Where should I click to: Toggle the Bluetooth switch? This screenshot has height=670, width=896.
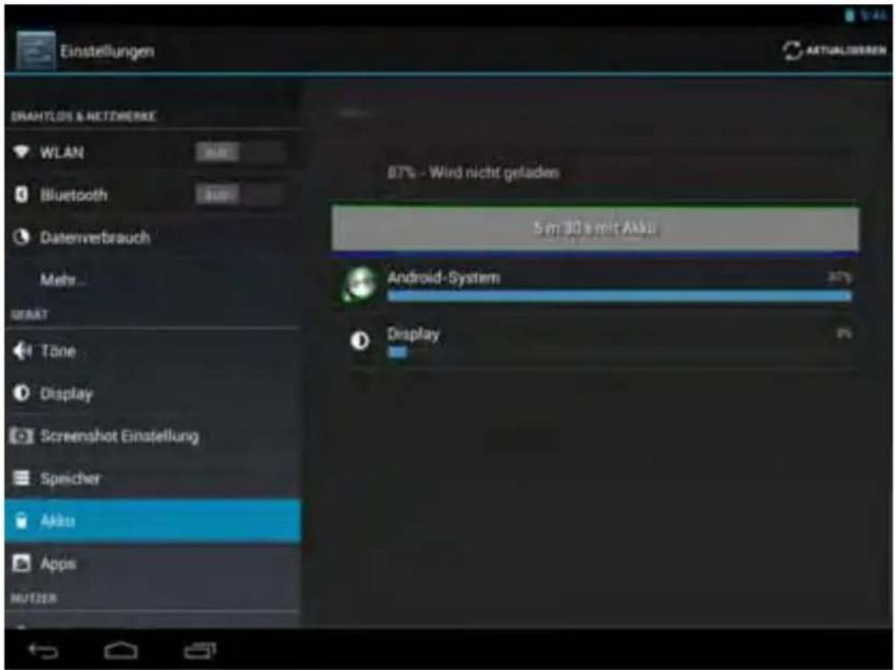pos(240,194)
